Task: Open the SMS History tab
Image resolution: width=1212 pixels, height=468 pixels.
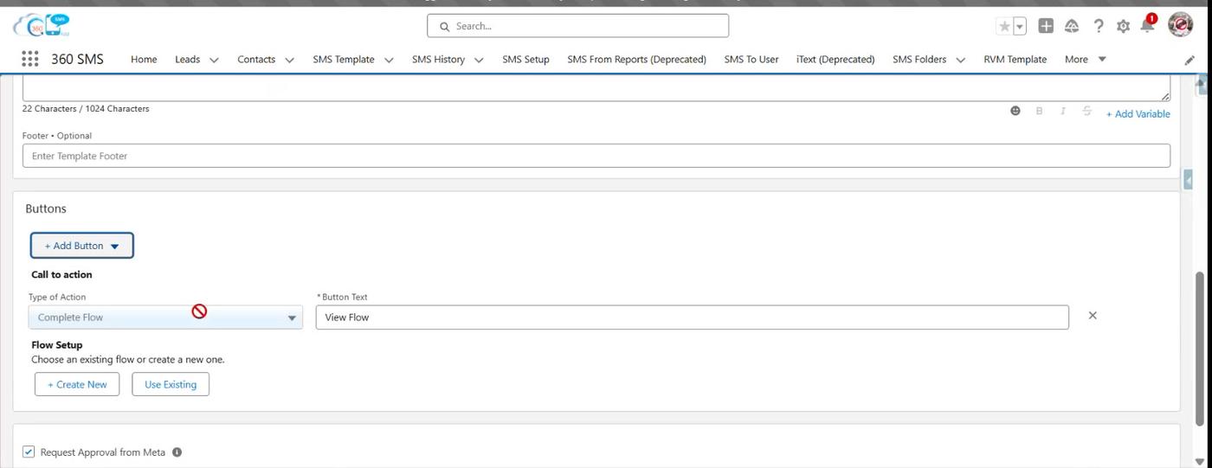Action: (x=438, y=59)
